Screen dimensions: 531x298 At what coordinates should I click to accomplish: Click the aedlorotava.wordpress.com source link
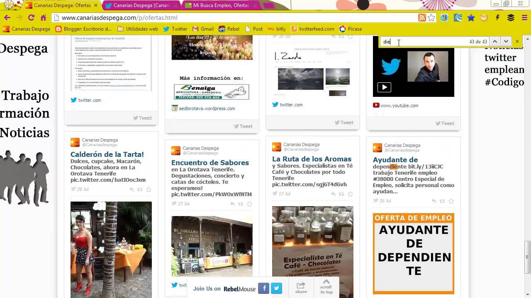point(207,108)
